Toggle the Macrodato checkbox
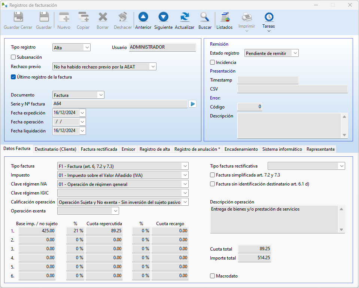Image resolution: width=359 pixels, height=288 pixels. 213,276
